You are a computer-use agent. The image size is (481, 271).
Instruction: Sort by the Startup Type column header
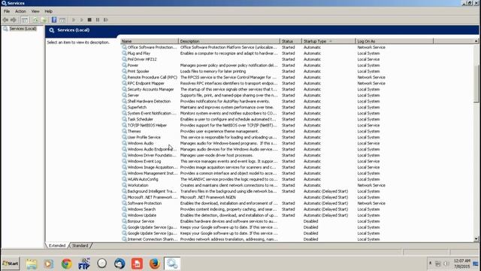point(328,41)
